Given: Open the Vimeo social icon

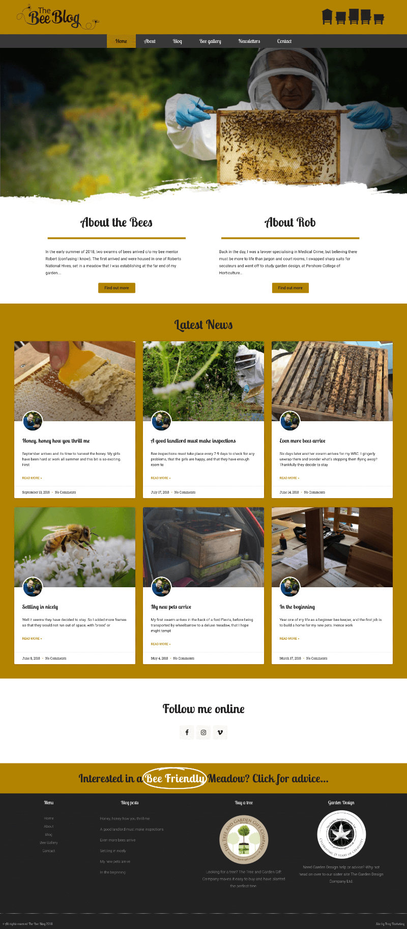Looking at the screenshot, I should coord(220,732).
